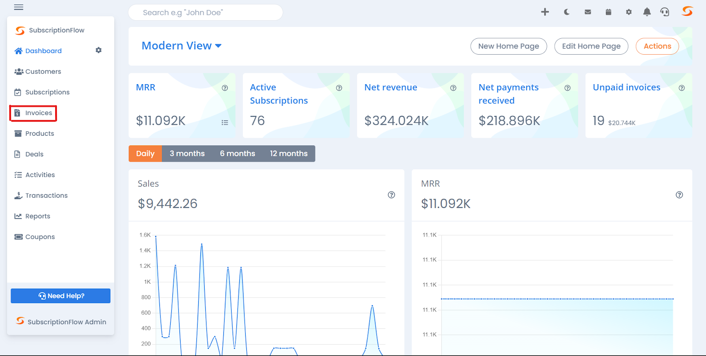The height and width of the screenshot is (356, 706).
Task: Click the $9,442.26 sales value
Action: coord(168,204)
